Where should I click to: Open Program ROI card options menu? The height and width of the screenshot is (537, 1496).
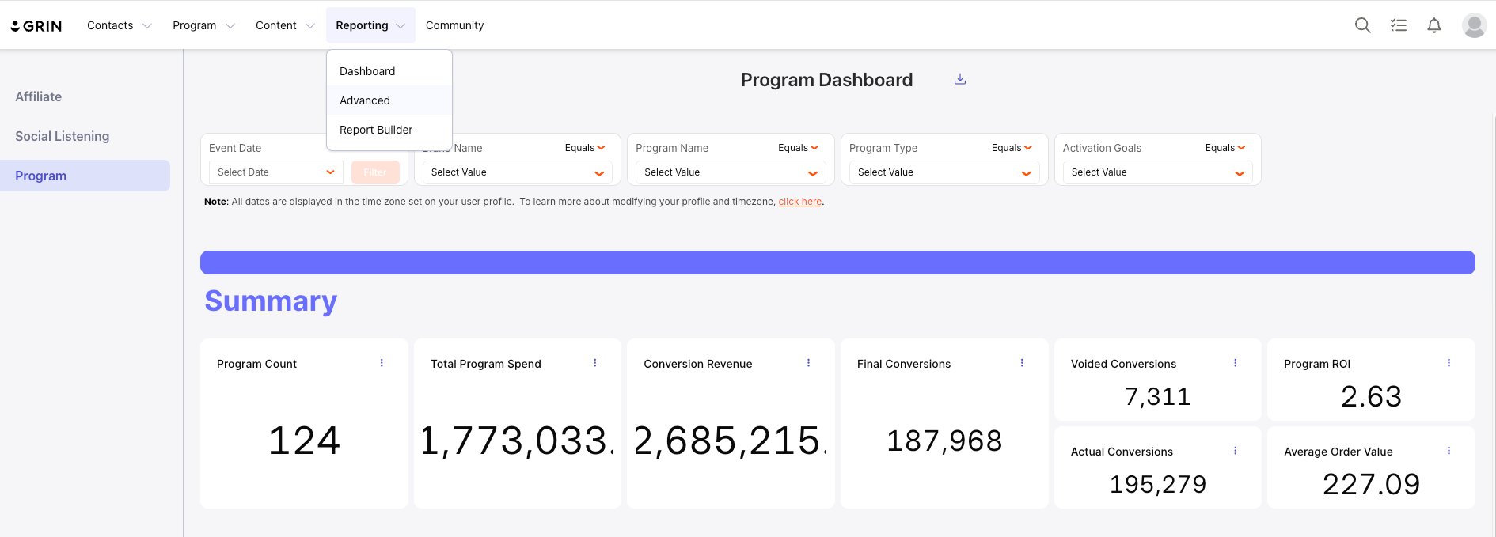[1449, 363]
